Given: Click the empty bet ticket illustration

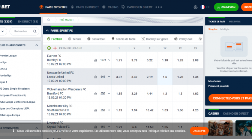Looking at the screenshot, I should click(234, 46).
